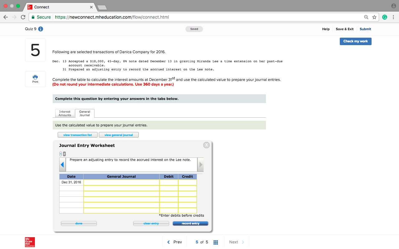Click the zoom magnifier icon in address bar
The width and height of the screenshot is (399, 249).
(366, 17)
